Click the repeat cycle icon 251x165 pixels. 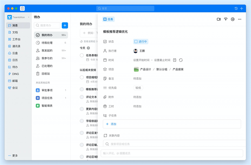click(x=181, y=60)
